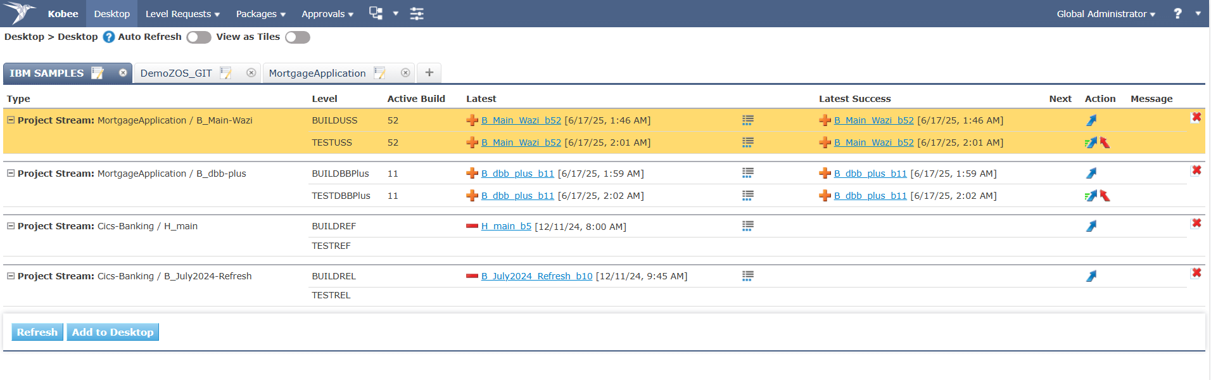1211x380 pixels.
Task: Remove B_dbb-plus stream with red X
Action: [x=1196, y=170]
